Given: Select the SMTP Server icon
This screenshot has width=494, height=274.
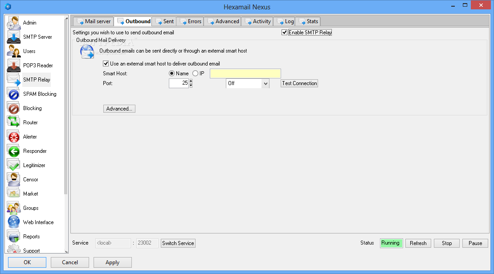Looking at the screenshot, I should click(x=13, y=37).
